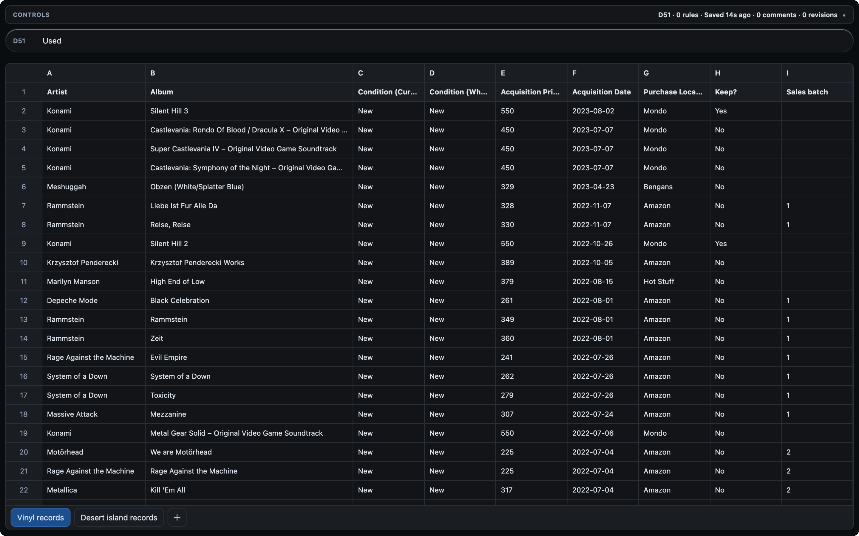This screenshot has width=859, height=536.
Task: Open Desert island records tab
Action: click(119, 517)
